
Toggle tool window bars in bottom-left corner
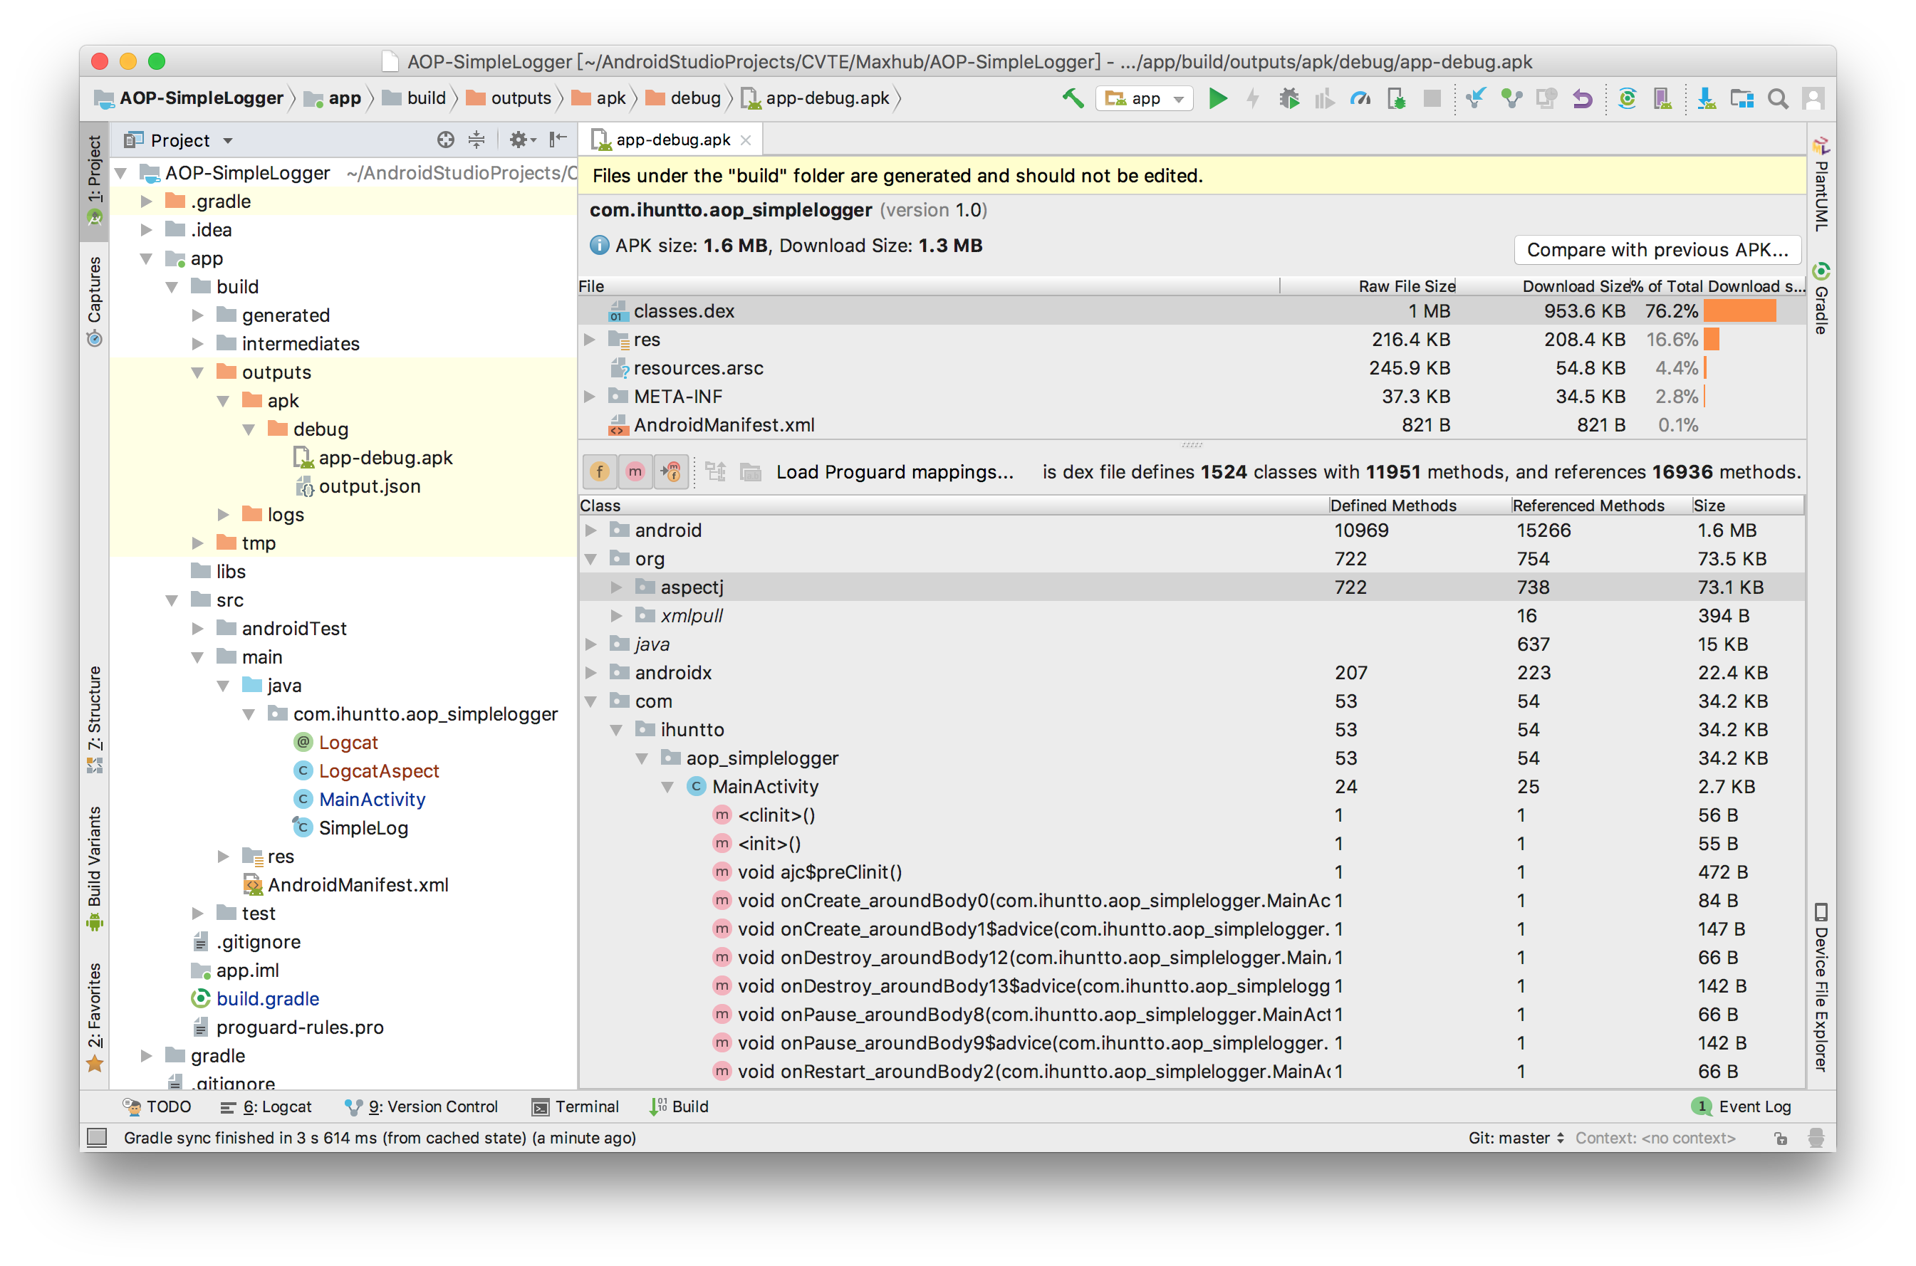point(97,1138)
